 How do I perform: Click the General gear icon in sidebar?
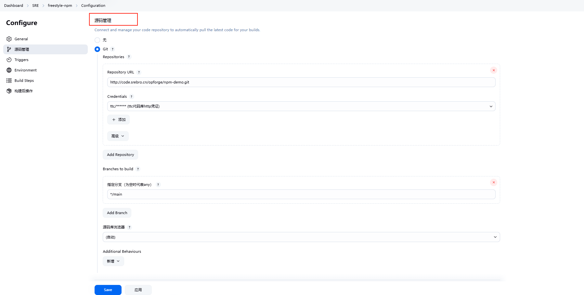9,39
